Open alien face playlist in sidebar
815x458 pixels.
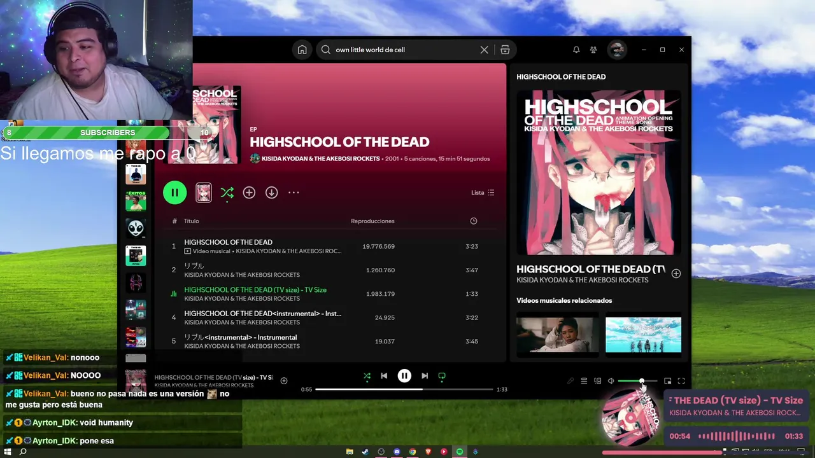pos(136,228)
